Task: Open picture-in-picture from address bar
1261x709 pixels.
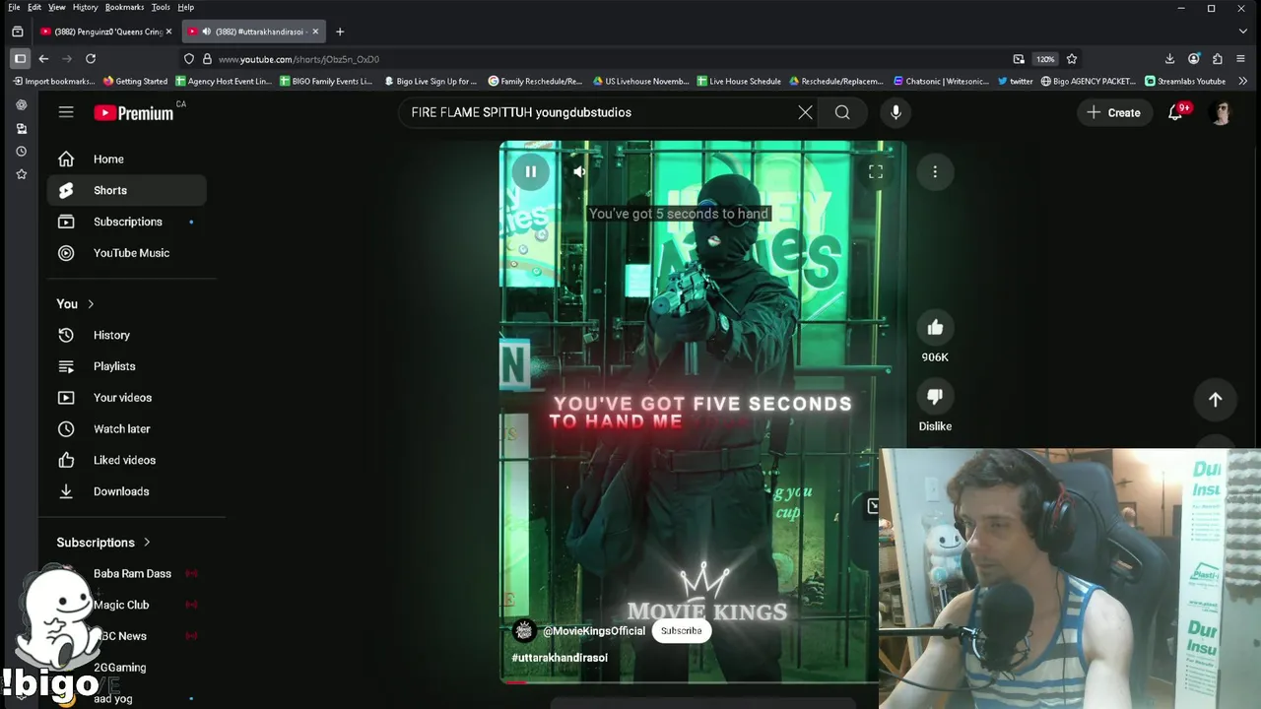Action: (x=1019, y=59)
